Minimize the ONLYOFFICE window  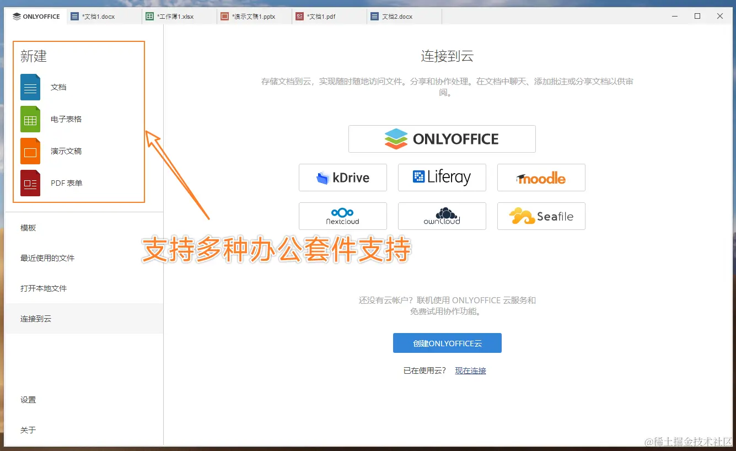[x=675, y=17]
